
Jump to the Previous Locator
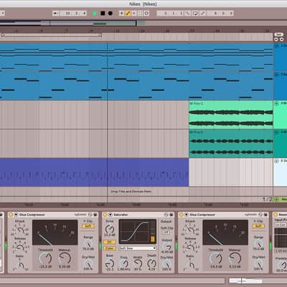coord(276,39)
